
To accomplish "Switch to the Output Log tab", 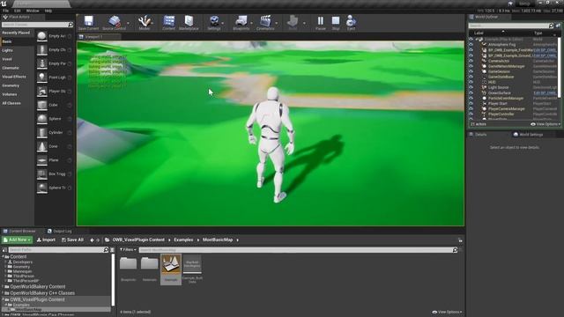I will point(60,231).
